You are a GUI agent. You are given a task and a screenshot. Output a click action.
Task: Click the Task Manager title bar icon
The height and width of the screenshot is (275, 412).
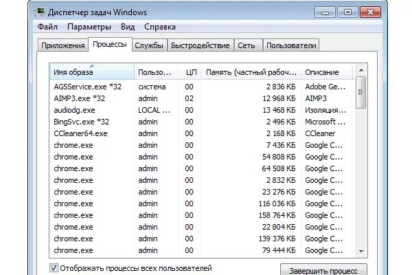[39, 12]
